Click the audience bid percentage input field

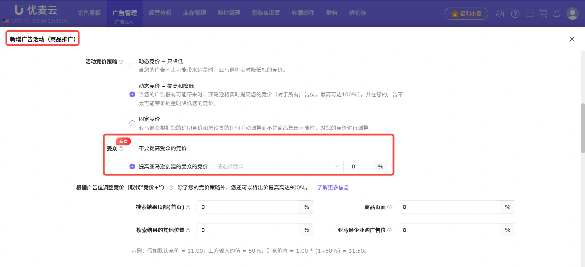360,166
